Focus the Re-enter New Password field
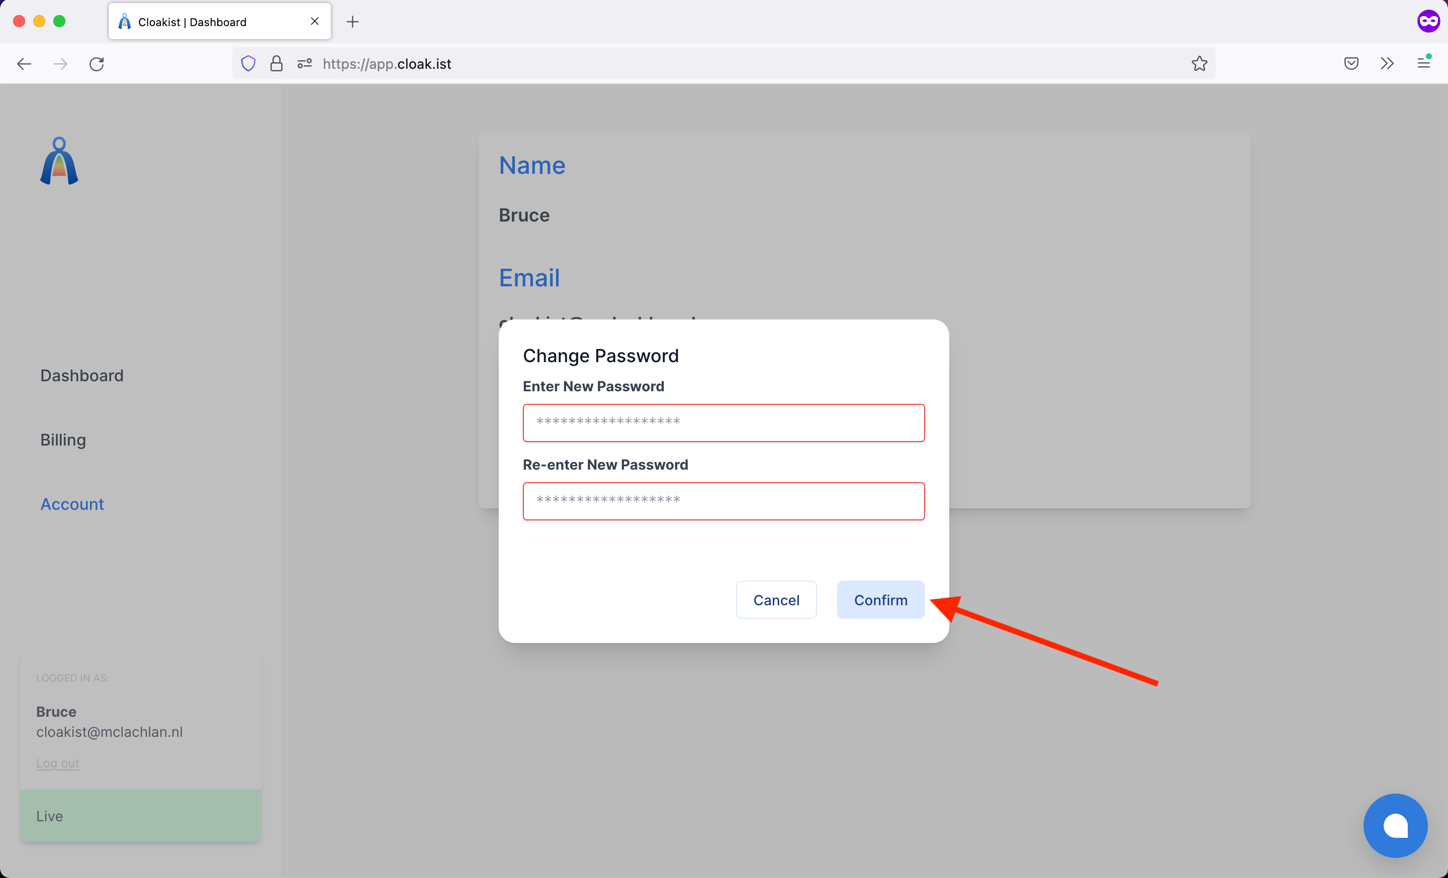1448x878 pixels. pyautogui.click(x=723, y=501)
